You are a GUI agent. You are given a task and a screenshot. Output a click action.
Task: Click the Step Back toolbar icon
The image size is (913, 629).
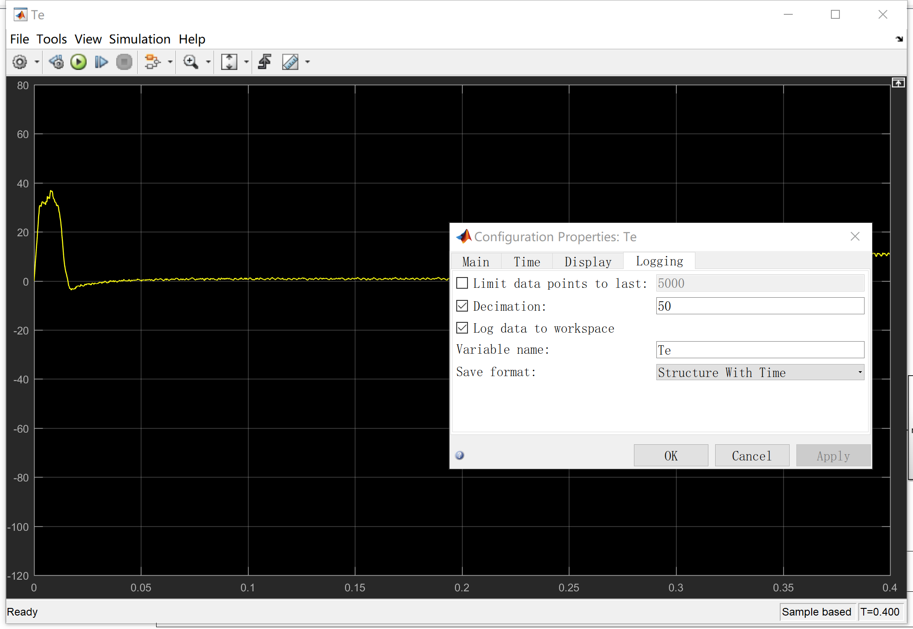56,62
